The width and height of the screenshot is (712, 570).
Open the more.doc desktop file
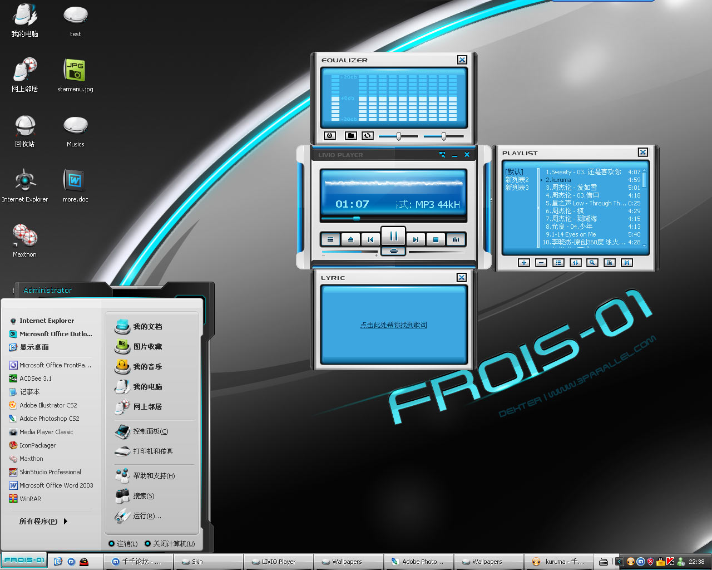click(75, 186)
